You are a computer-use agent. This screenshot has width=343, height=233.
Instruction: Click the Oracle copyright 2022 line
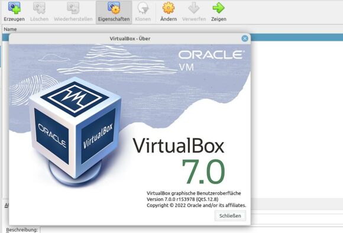point(196,205)
